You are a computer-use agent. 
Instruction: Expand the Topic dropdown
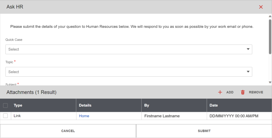point(129,72)
